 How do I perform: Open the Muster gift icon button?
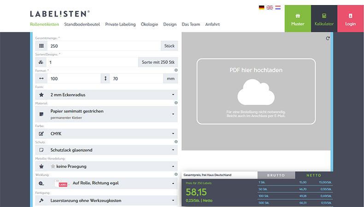pos(298,19)
